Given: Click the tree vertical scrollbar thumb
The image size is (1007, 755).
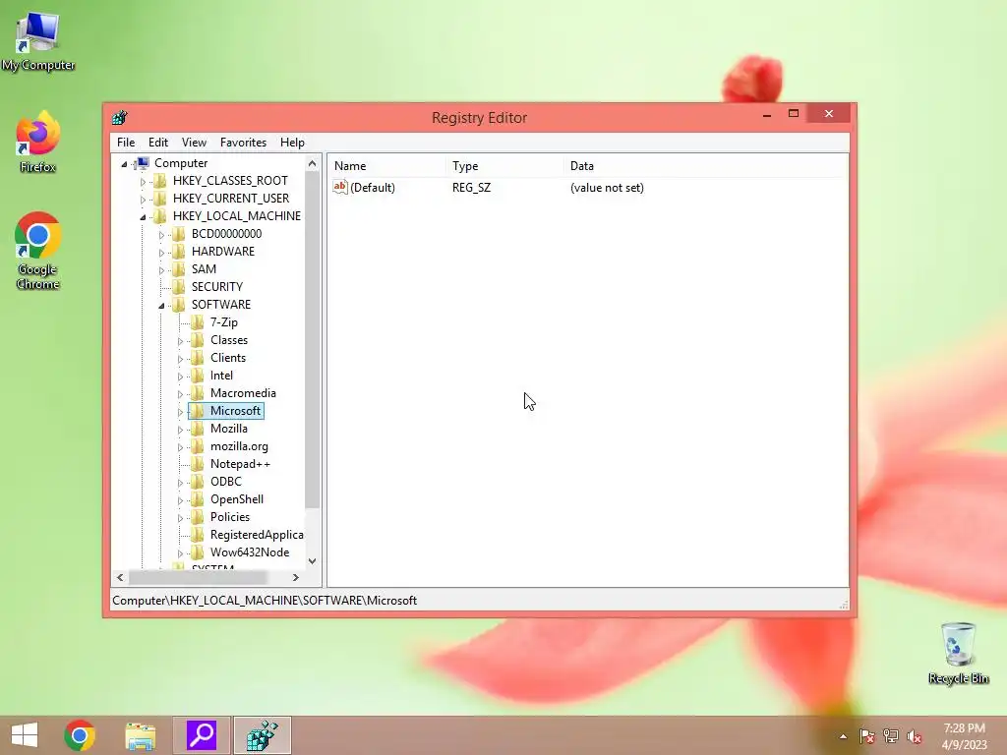Looking at the screenshot, I should [312, 340].
